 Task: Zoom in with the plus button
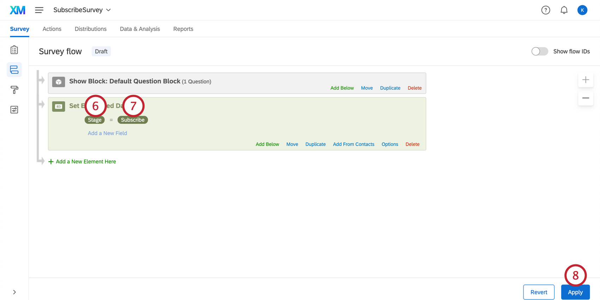[586, 80]
